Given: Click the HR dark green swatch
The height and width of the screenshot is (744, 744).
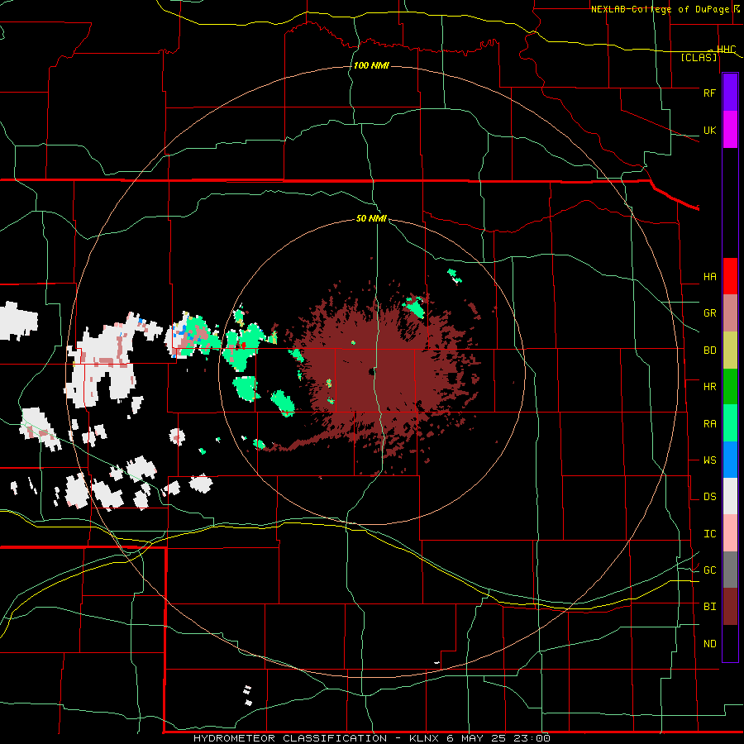Looking at the screenshot, I should coord(730,387).
